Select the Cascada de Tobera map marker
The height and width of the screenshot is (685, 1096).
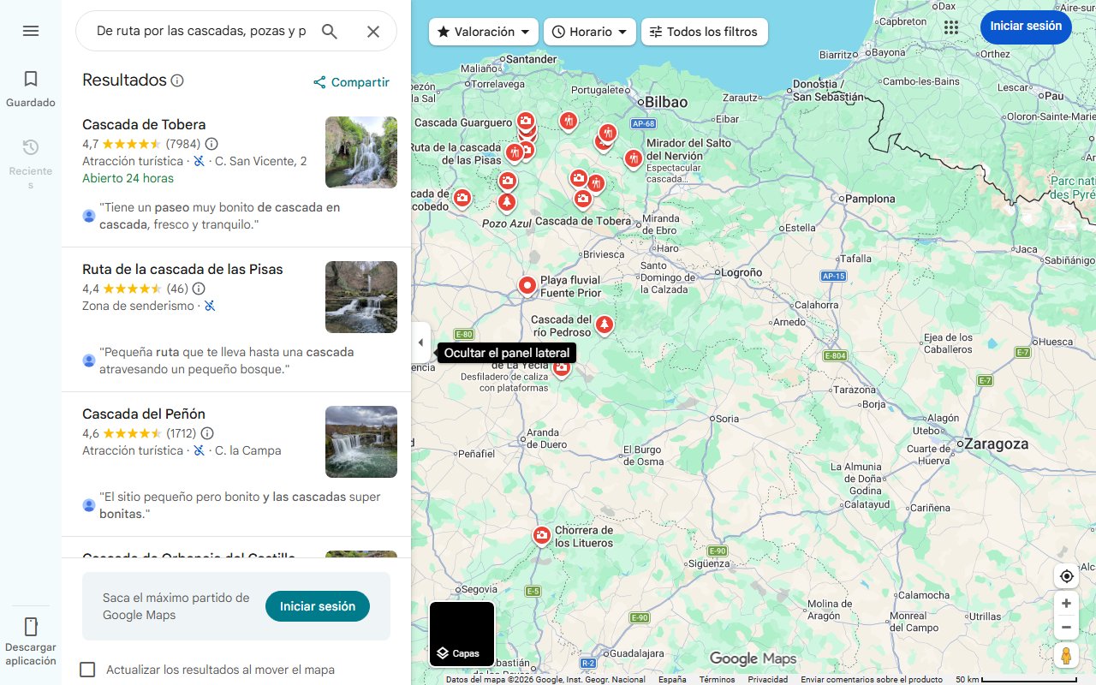[583, 199]
